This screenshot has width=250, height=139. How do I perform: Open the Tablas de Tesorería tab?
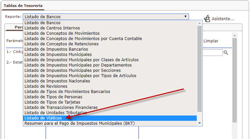click(x=23, y=6)
